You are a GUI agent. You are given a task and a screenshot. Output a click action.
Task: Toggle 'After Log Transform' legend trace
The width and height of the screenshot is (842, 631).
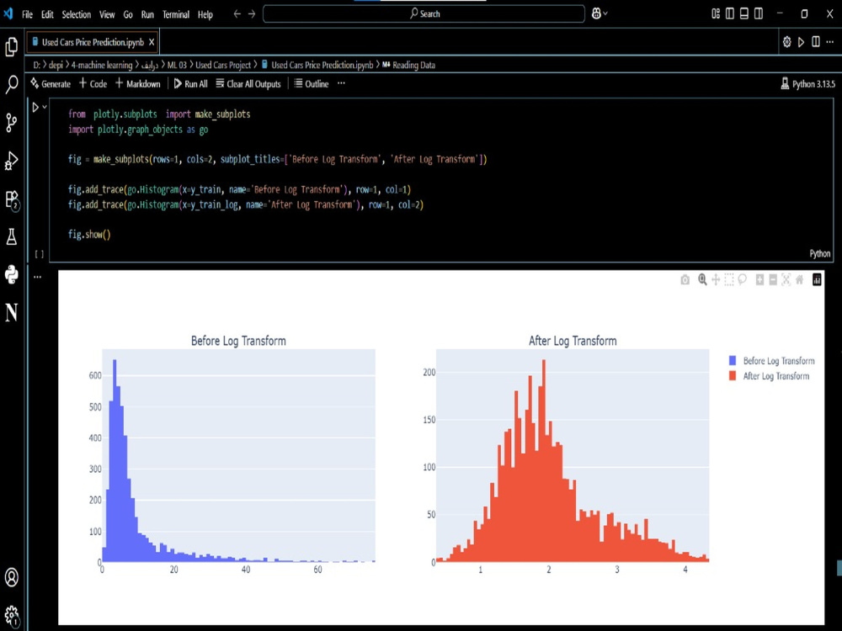coord(776,376)
